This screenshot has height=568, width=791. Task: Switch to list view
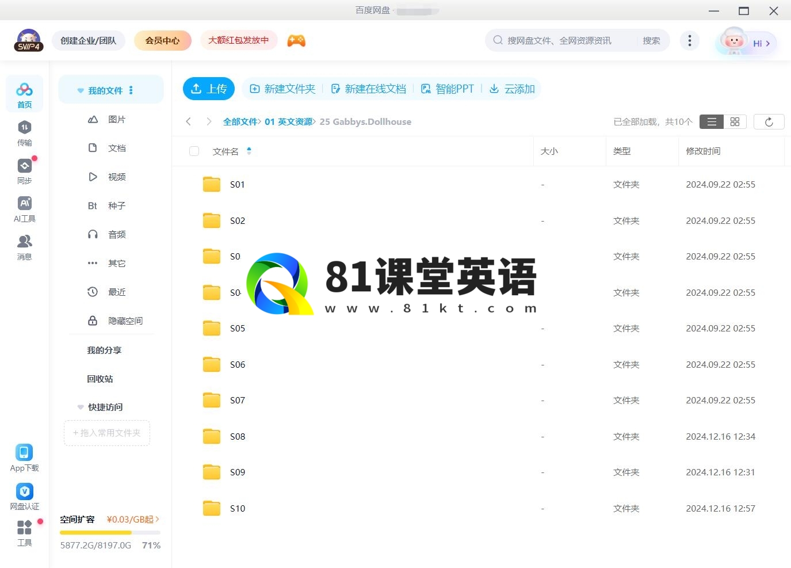712,121
